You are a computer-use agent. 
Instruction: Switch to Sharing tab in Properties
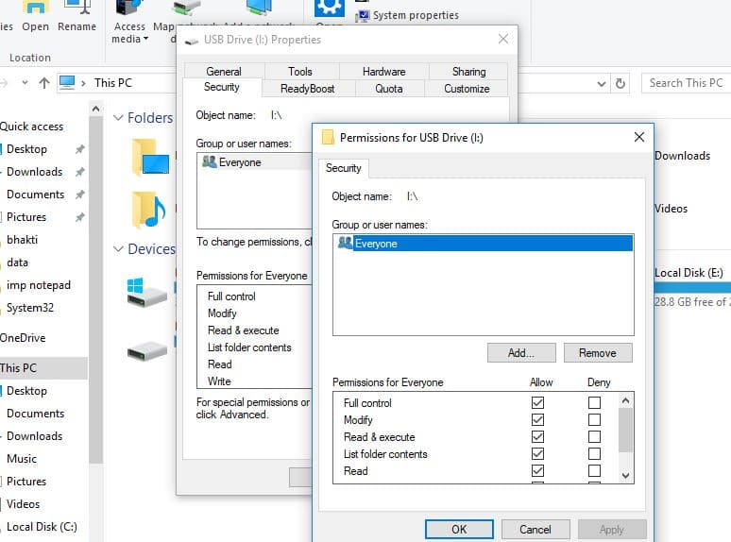468,72
